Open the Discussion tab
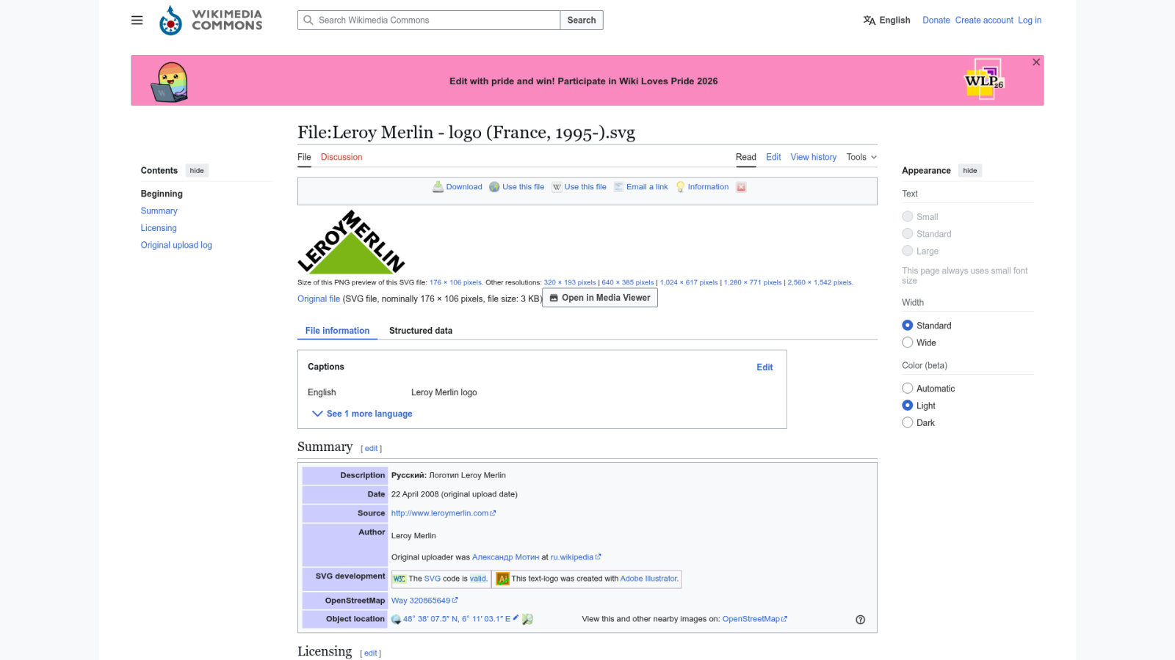 (341, 157)
